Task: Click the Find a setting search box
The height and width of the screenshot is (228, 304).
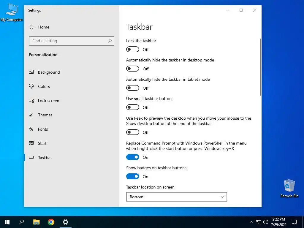Action: tap(71, 41)
